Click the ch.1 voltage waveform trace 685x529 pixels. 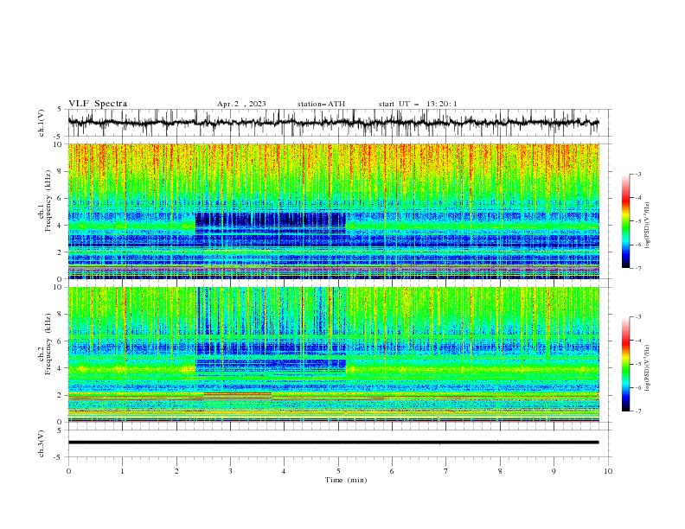coord(333,122)
